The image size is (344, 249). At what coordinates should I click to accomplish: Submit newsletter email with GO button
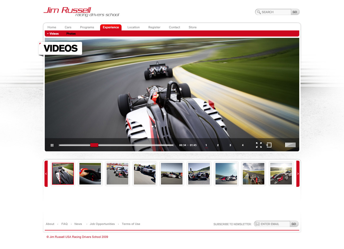(294, 224)
